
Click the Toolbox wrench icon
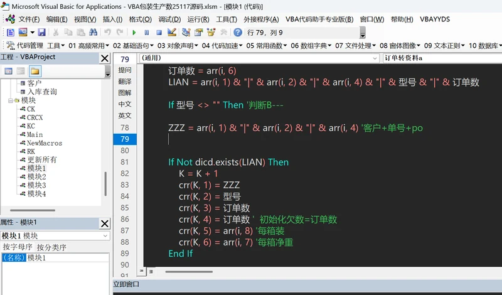(223, 33)
